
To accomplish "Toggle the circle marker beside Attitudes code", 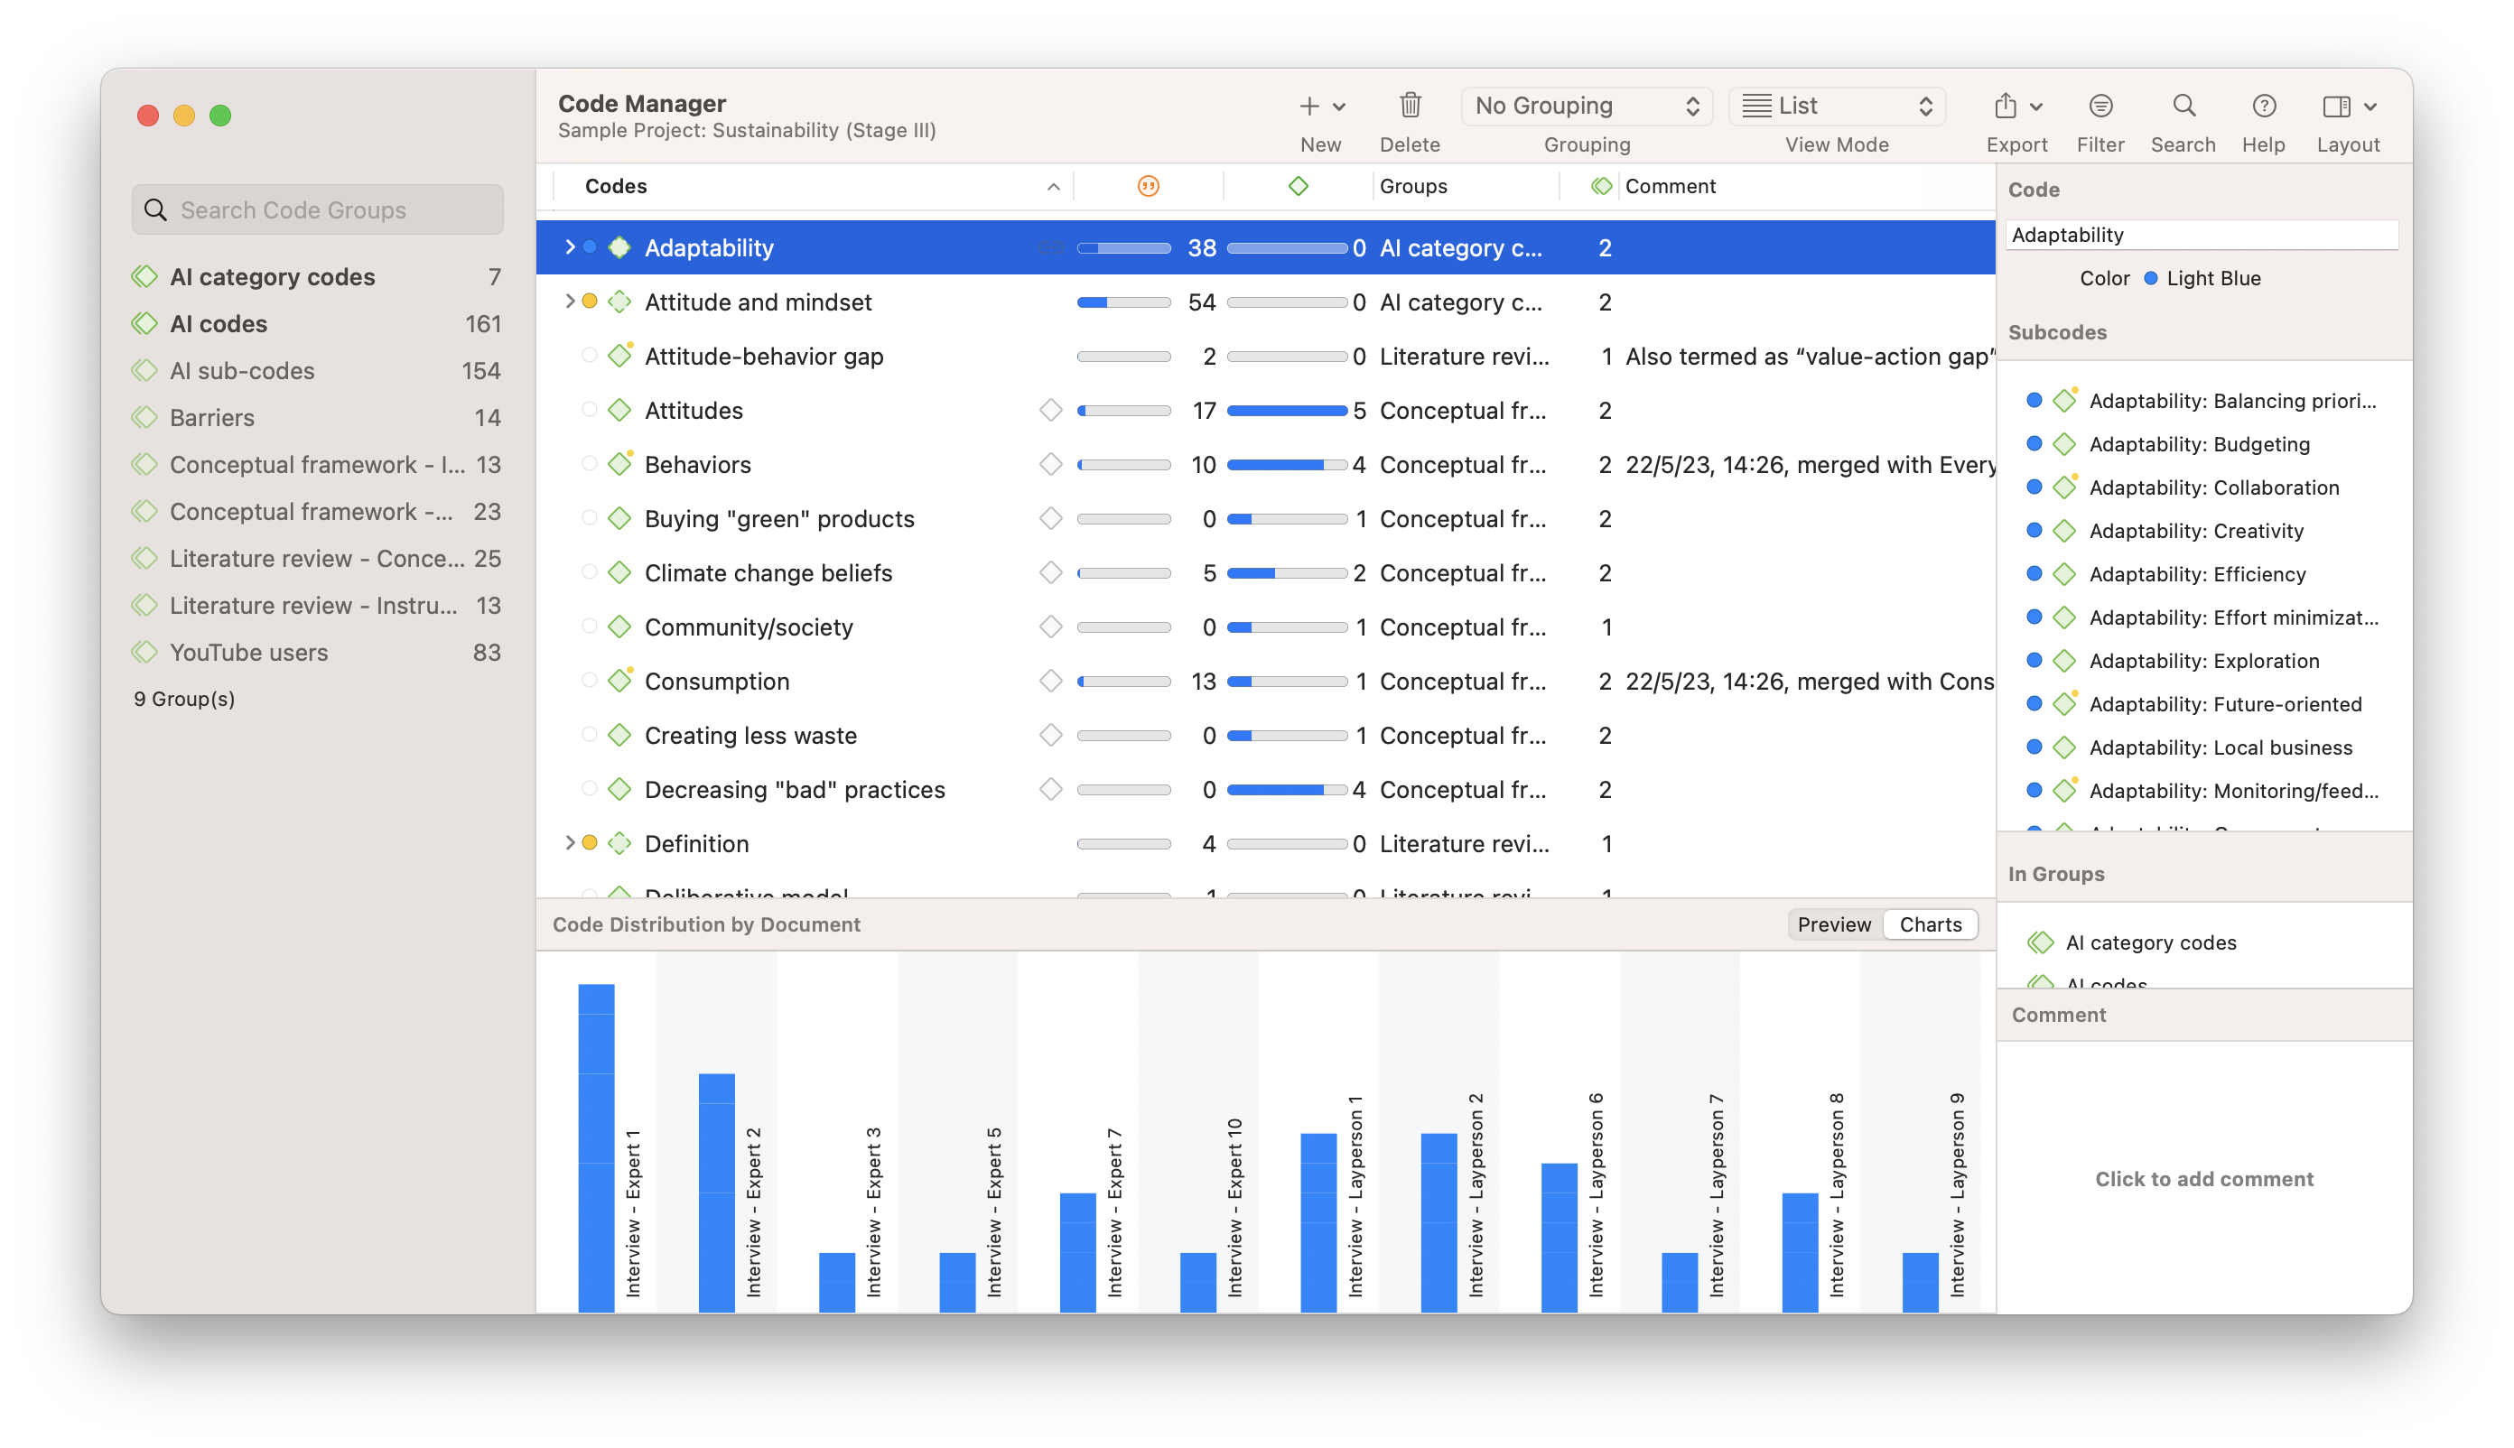I will [589, 410].
